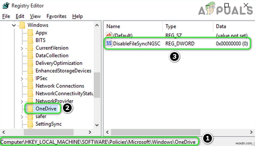255x146 pixels.
Task: Select the NetworkConnectivityStatus key
Action: pos(64,93)
